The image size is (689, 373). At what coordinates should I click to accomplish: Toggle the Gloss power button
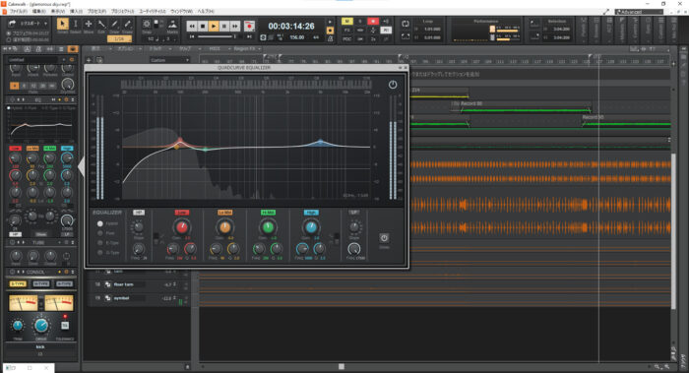click(x=384, y=238)
